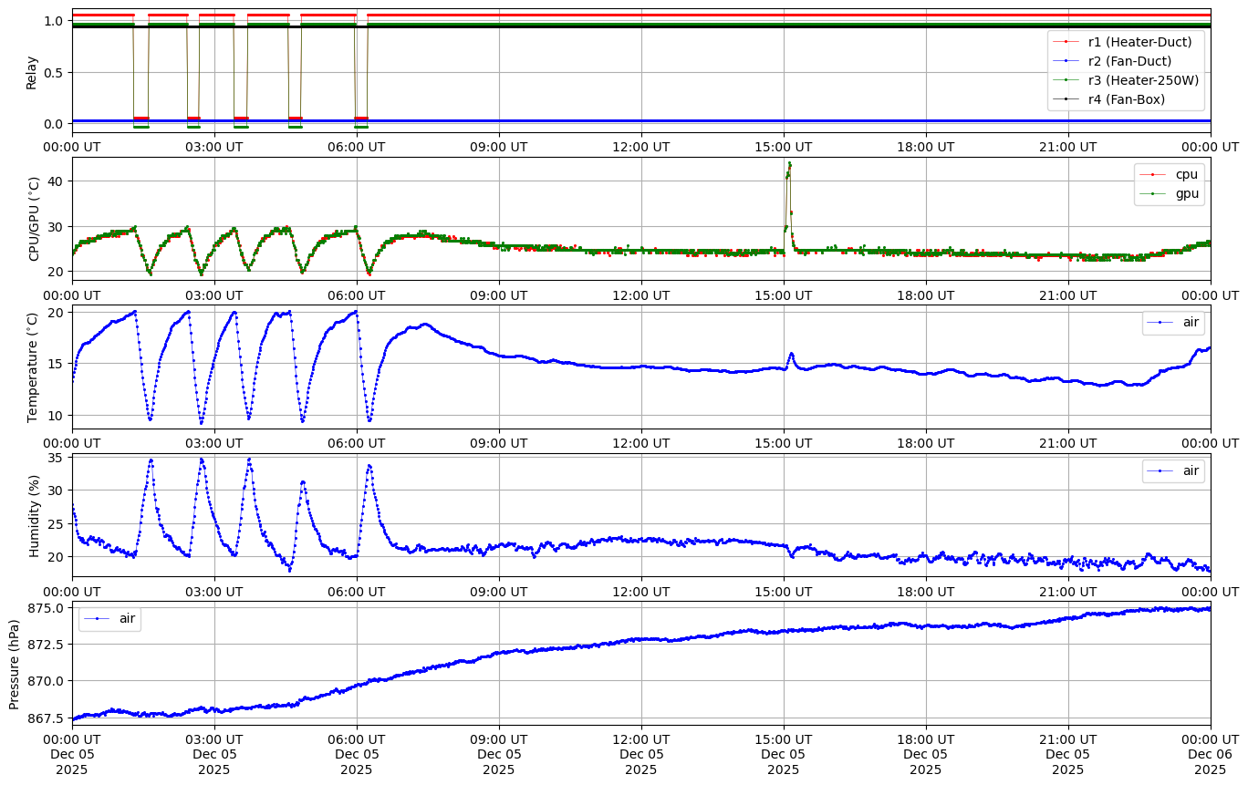This screenshot has height=785, width=1248.
Task: Click the 40 tick on CPU/GPU axis
Action: tap(57, 181)
